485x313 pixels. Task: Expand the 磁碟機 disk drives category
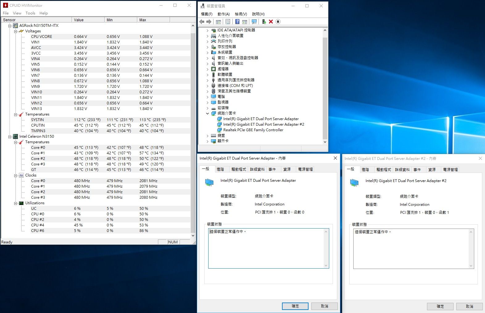point(207,108)
